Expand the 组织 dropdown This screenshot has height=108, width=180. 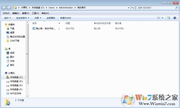point(7,18)
